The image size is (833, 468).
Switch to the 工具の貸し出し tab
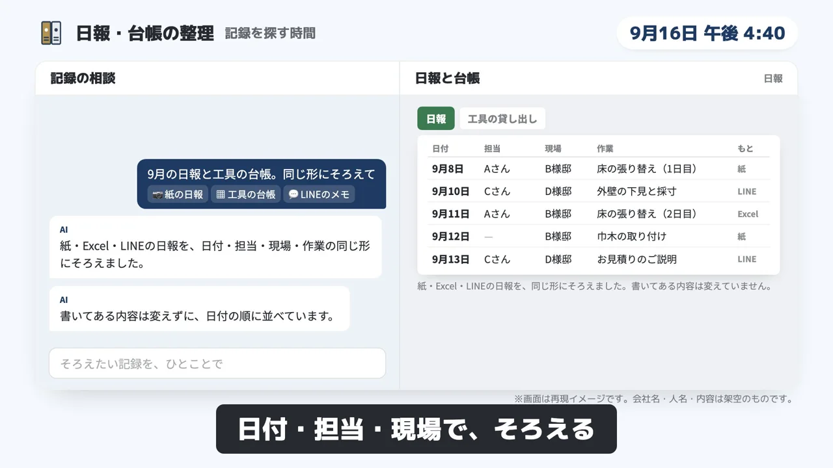[502, 119]
